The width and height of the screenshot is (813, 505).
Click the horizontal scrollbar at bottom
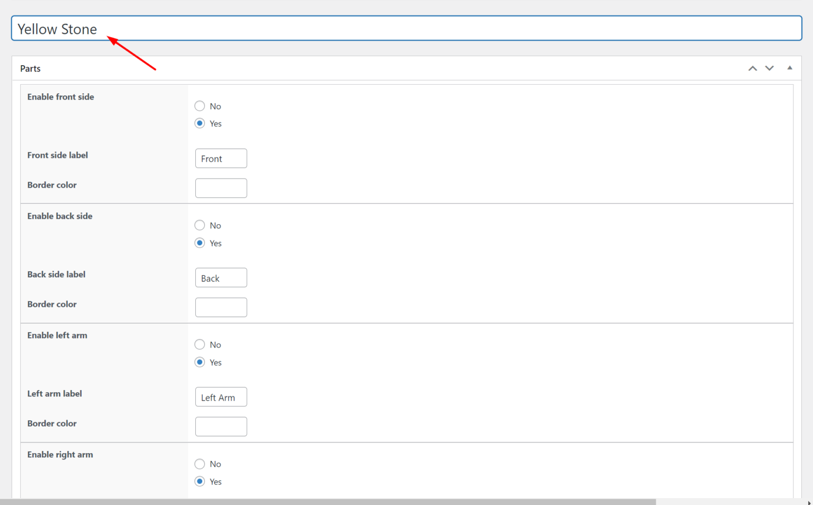pyautogui.click(x=328, y=501)
